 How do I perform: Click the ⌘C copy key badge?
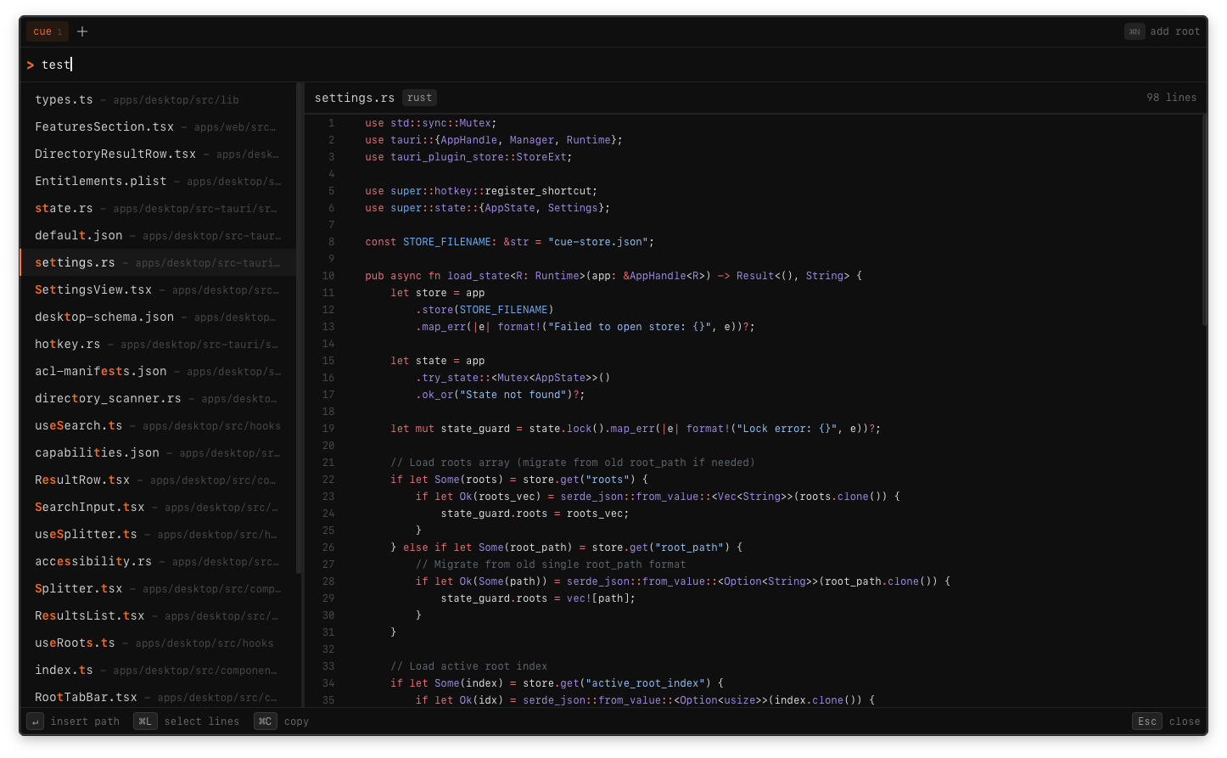tap(266, 722)
